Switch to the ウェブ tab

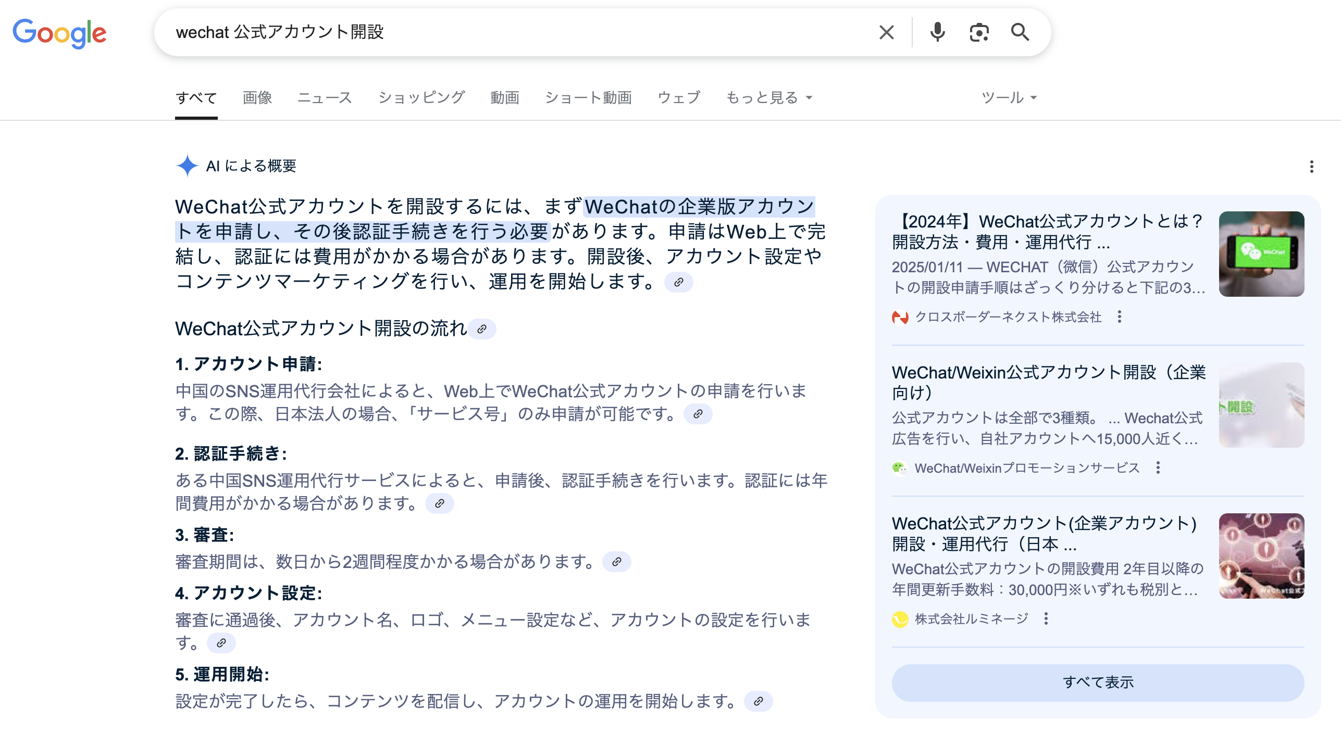679,97
